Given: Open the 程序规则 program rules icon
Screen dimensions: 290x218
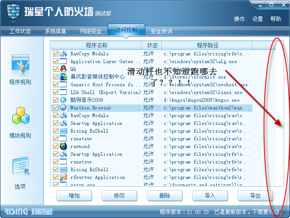Looking at the screenshot, I should pos(20,65).
